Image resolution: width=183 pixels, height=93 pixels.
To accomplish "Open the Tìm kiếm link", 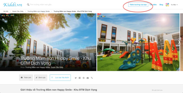I will (x=153, y=5).
